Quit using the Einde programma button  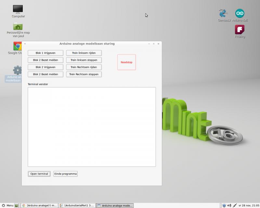(66, 174)
